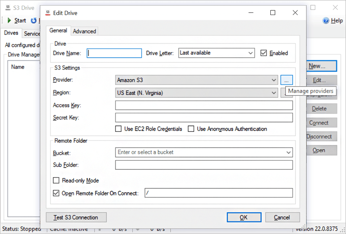Click the Status: Stopped status bar text
The width and height of the screenshot is (346, 234).
click(x=21, y=229)
